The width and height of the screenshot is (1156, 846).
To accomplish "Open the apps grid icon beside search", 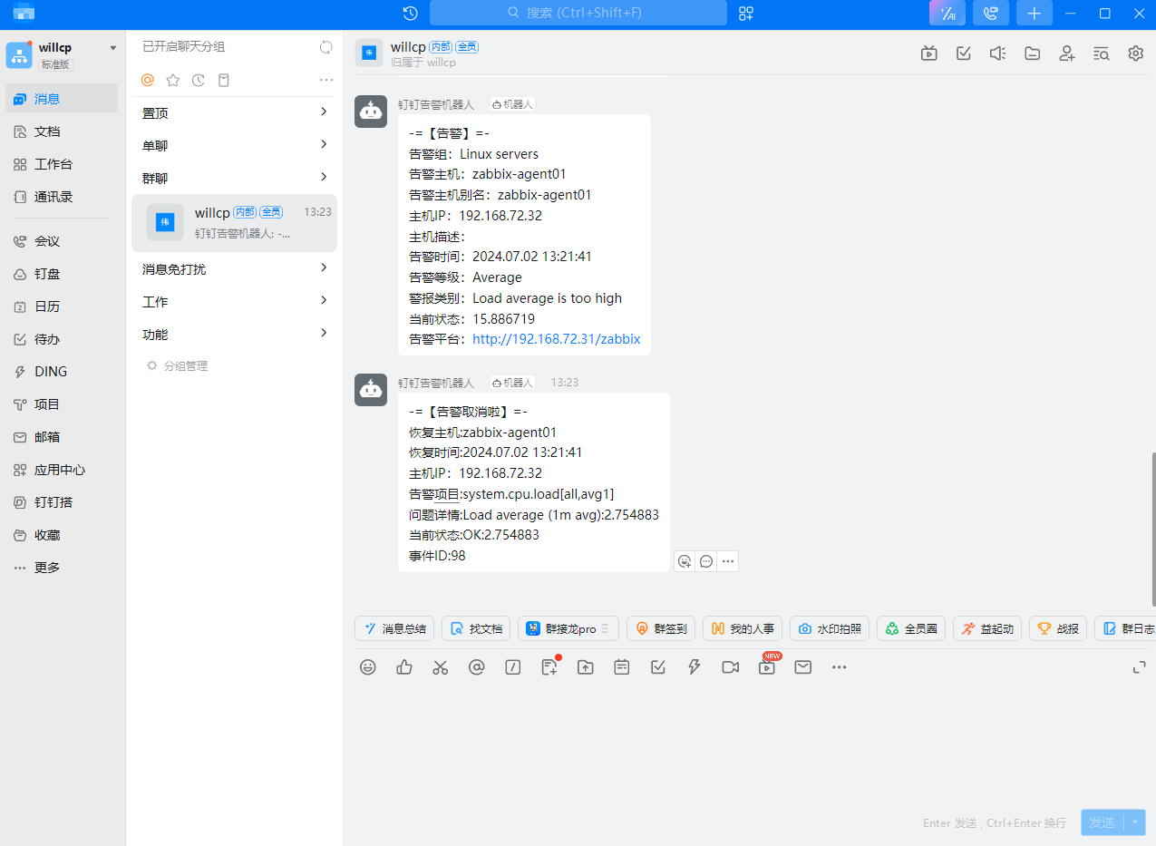I will pos(746,13).
